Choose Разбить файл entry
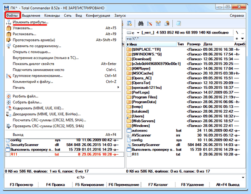This screenshot has width=251, height=194. point(63,96)
